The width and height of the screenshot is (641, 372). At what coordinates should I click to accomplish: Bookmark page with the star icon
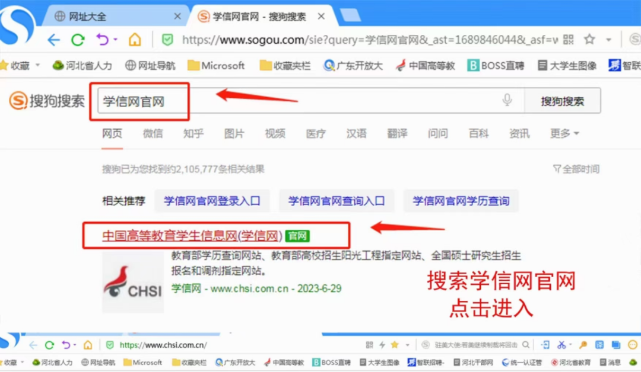pos(589,40)
